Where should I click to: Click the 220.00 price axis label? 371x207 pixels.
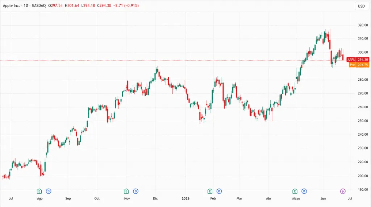(x=363, y=162)
